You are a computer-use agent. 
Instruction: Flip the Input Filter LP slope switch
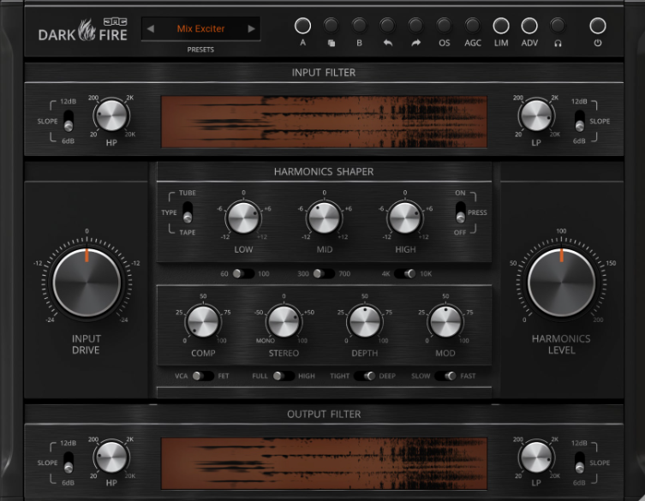580,121
